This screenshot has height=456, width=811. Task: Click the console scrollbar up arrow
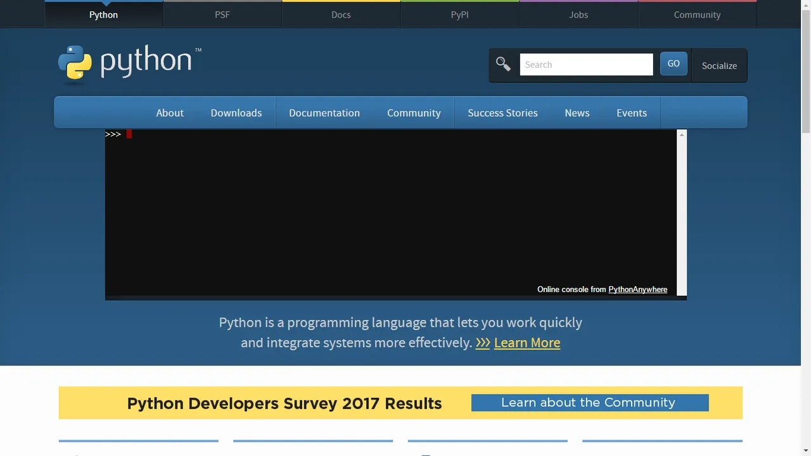[682, 135]
